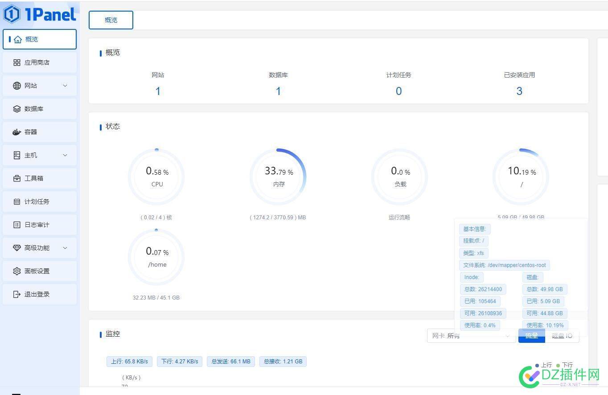
Task: Click the 高级功能 diamond icon
Action: pyautogui.click(x=17, y=248)
